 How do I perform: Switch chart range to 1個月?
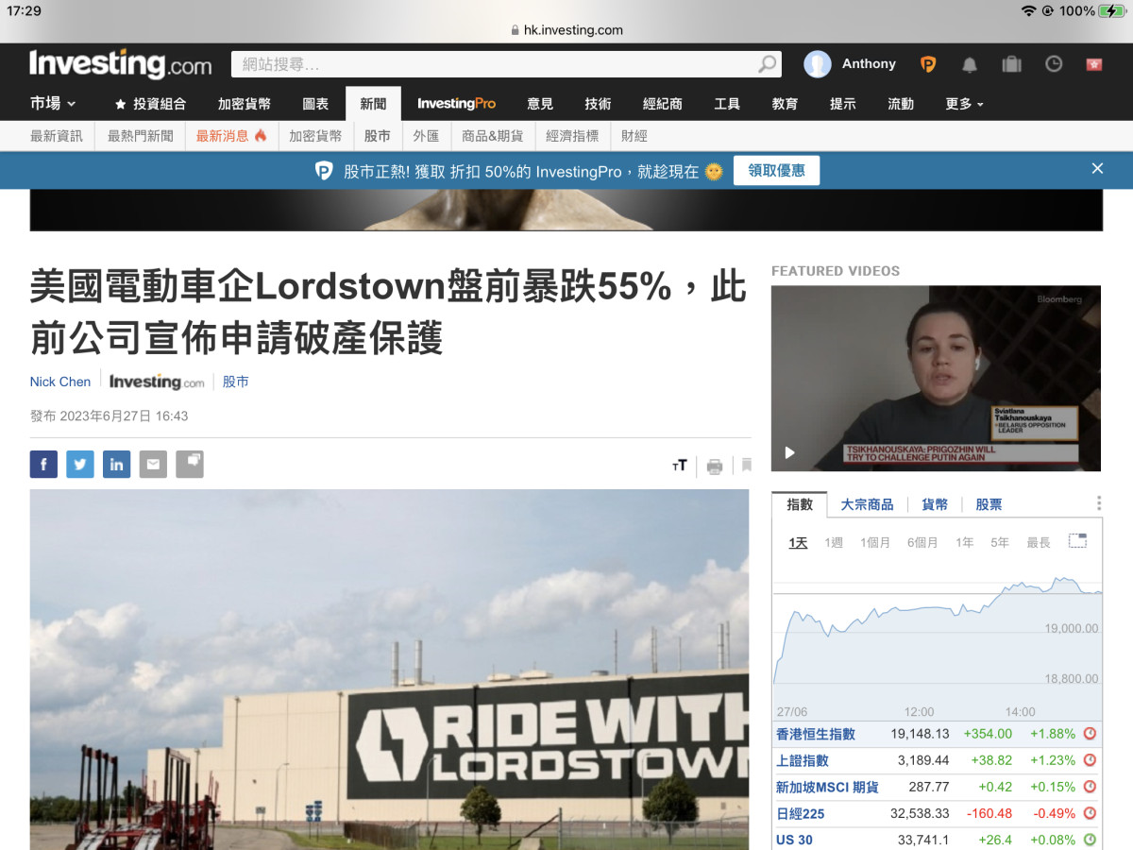pos(874,542)
